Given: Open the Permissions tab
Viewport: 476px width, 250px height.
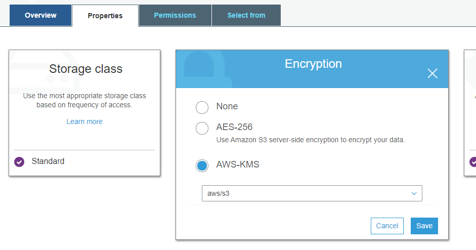Looking at the screenshot, I should (x=175, y=15).
